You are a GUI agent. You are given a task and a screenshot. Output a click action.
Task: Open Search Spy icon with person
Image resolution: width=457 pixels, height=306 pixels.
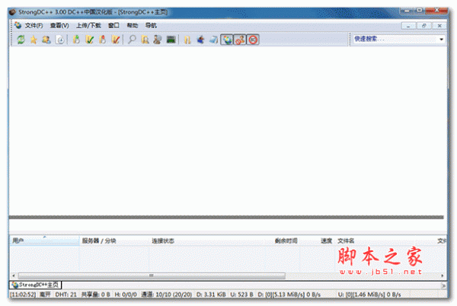[158, 40]
